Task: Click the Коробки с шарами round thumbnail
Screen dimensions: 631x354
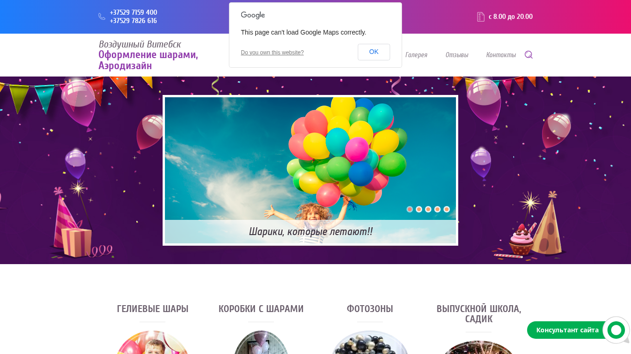Action: (261, 342)
